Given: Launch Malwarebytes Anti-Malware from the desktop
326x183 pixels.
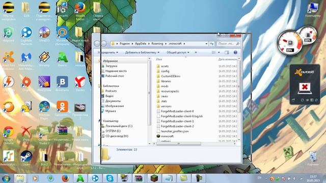Looking at the screenshot, I should pos(26,60).
